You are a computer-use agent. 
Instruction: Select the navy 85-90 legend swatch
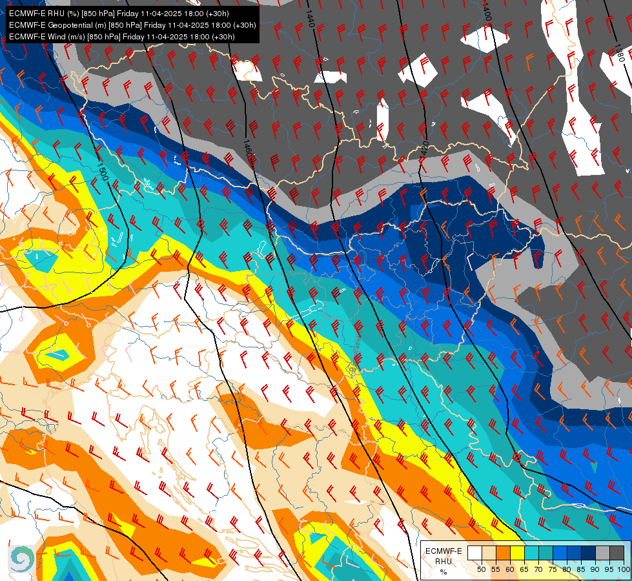pyautogui.click(x=589, y=553)
